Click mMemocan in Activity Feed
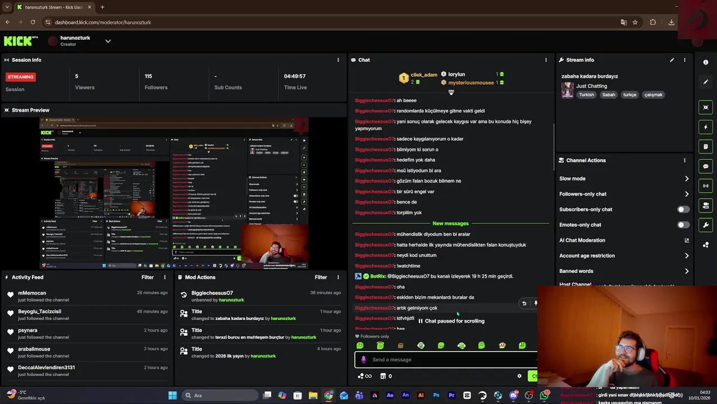The height and width of the screenshot is (404, 717). (32, 293)
